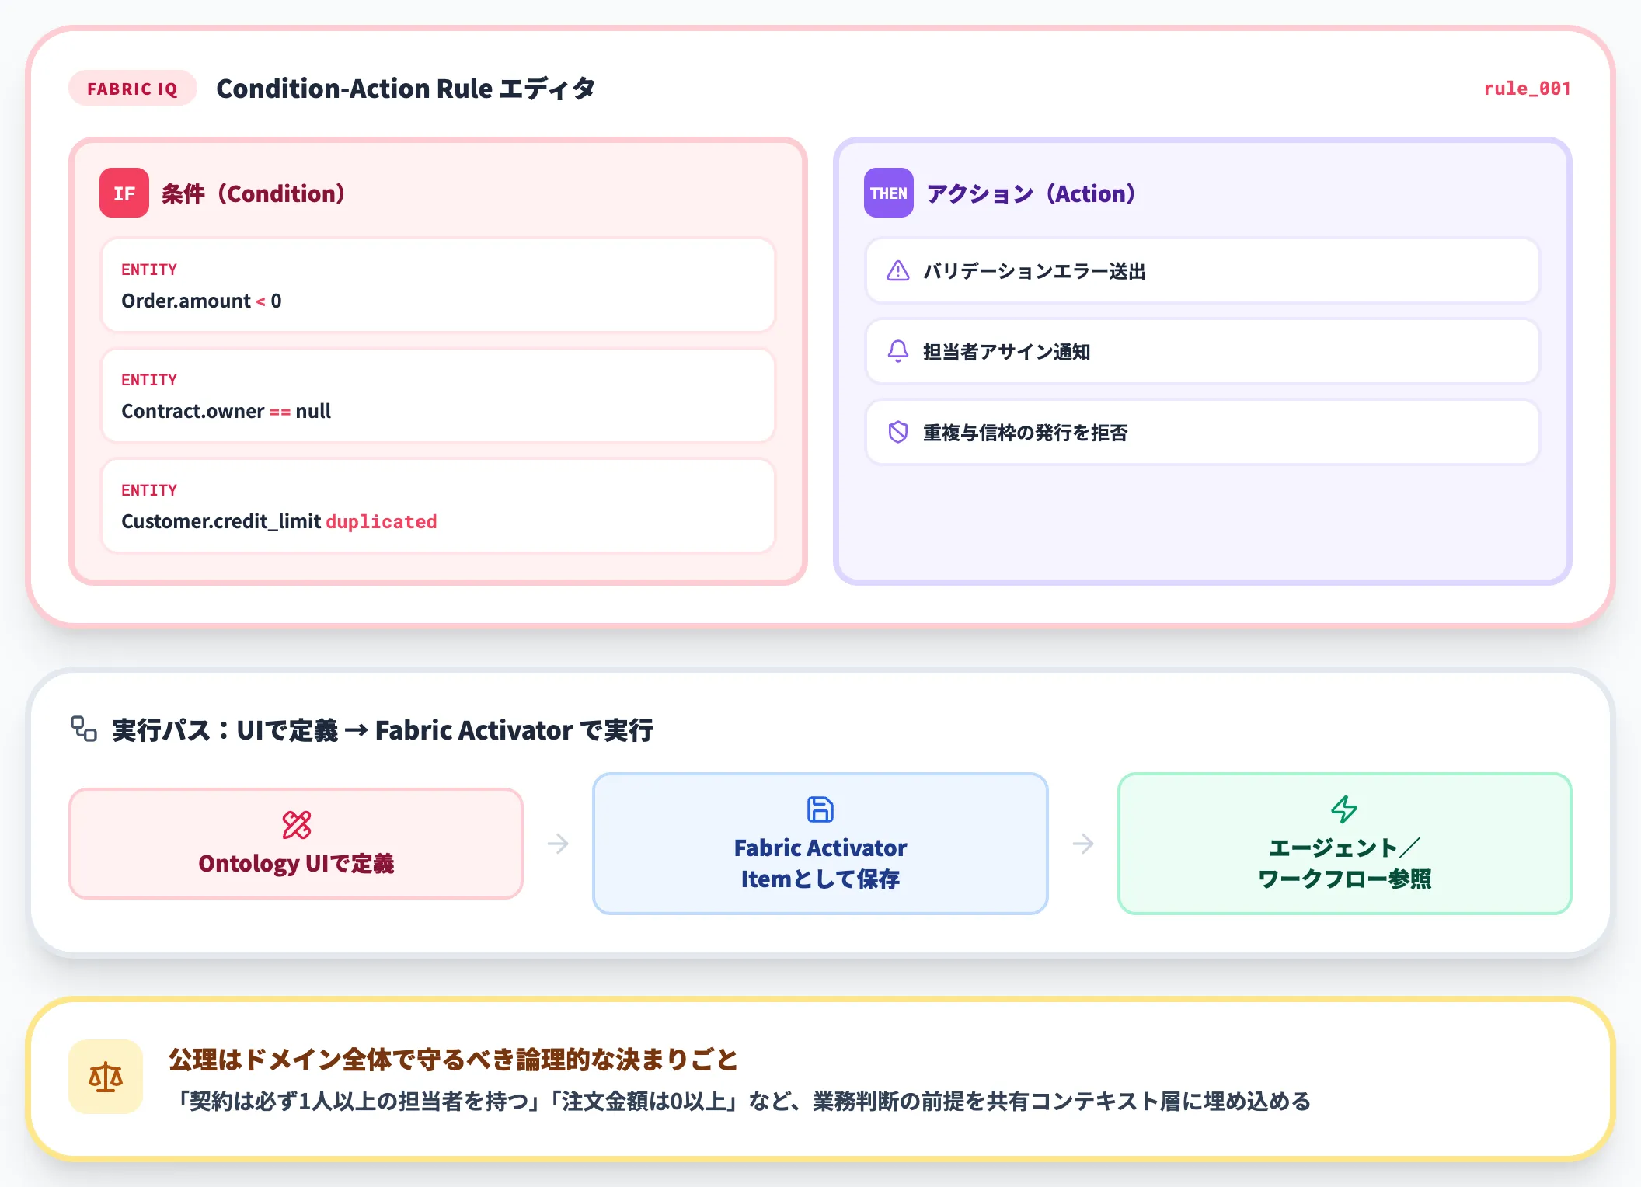This screenshot has height=1187, width=1641.
Task: Expand the 担当者アサイン通知 action row
Action: point(1203,352)
